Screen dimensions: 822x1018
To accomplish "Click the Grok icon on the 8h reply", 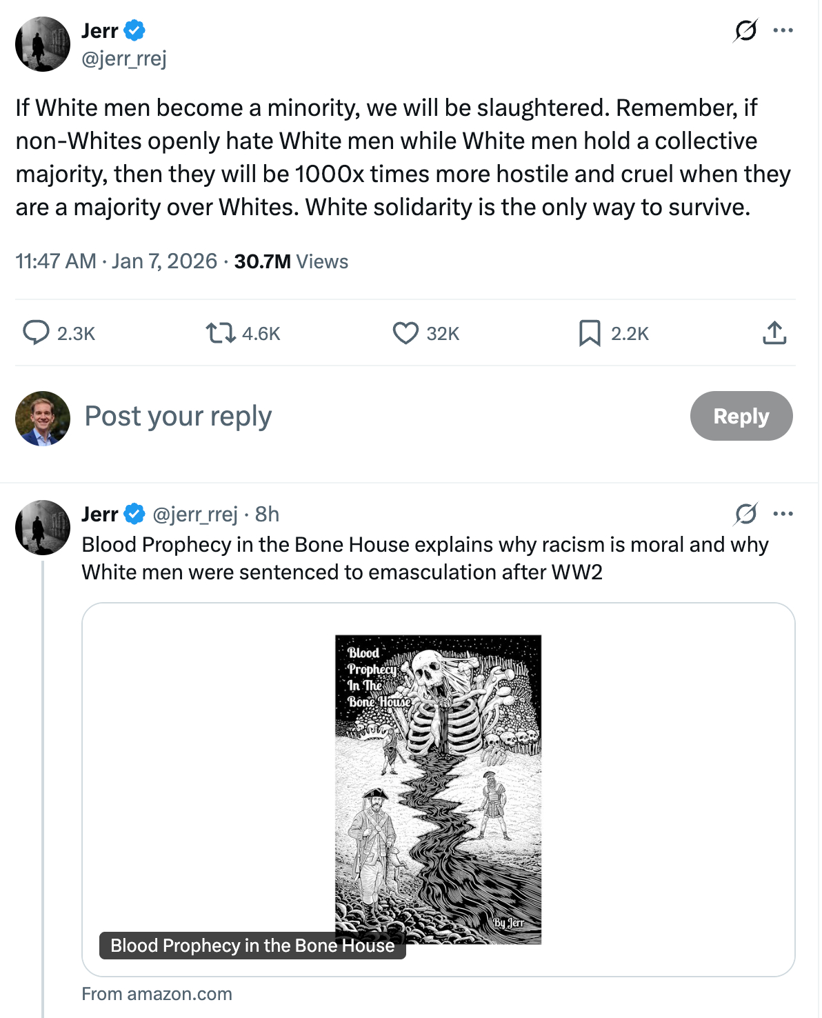I will click(x=745, y=514).
